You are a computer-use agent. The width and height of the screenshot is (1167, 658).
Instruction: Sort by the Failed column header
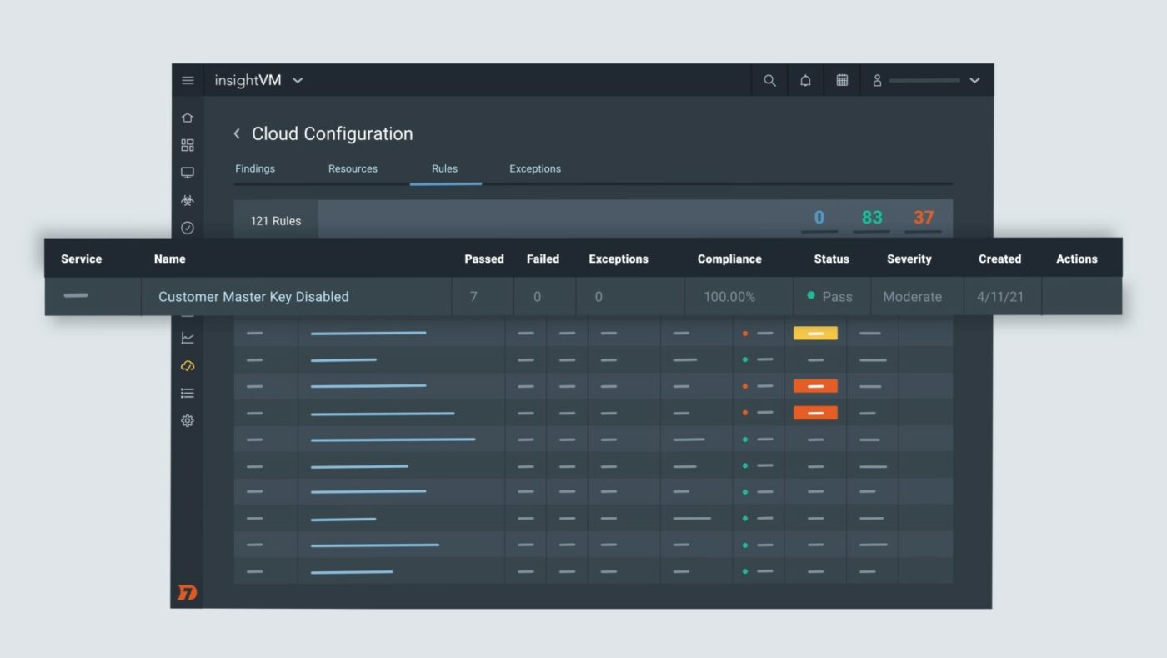[543, 259]
